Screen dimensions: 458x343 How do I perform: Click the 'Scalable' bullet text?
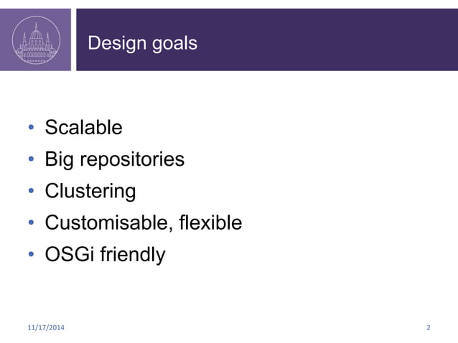[83, 127]
